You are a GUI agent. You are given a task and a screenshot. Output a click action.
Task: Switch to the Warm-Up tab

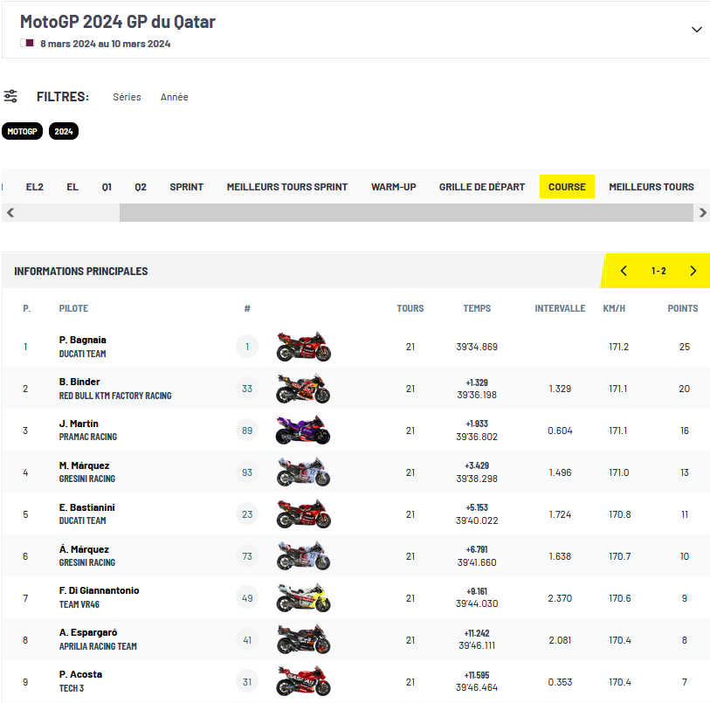coord(393,187)
